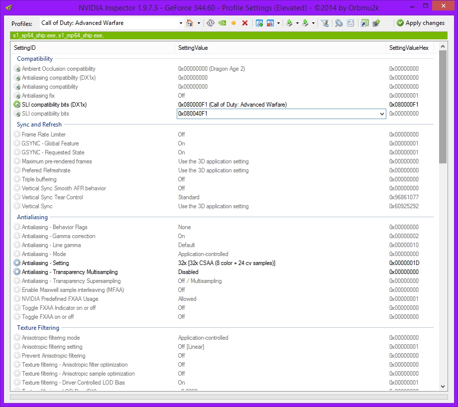Open the Profiles combo box dropdown arrow
458x407 pixels.
click(x=181, y=23)
